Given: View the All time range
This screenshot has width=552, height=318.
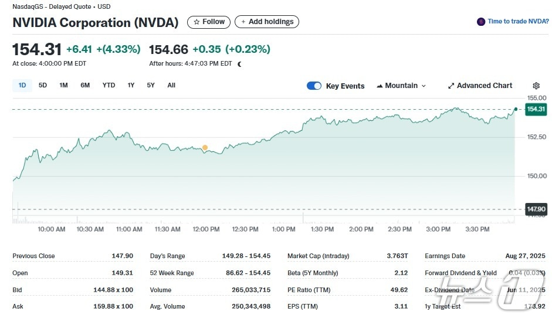Looking at the screenshot, I should point(171,85).
